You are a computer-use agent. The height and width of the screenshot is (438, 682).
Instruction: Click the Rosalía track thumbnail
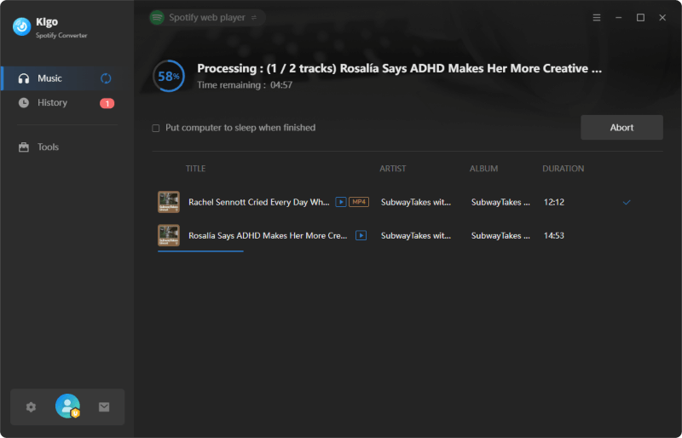tap(169, 235)
